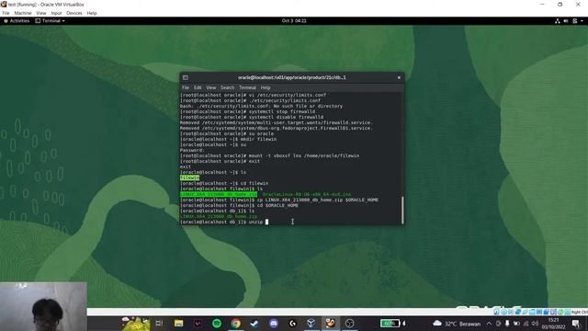The width and height of the screenshot is (588, 331).
Task: Click the network icon in GNOME top bar
Action: coord(558,21)
